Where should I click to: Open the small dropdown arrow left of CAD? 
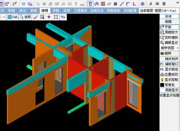[x=4, y=17]
